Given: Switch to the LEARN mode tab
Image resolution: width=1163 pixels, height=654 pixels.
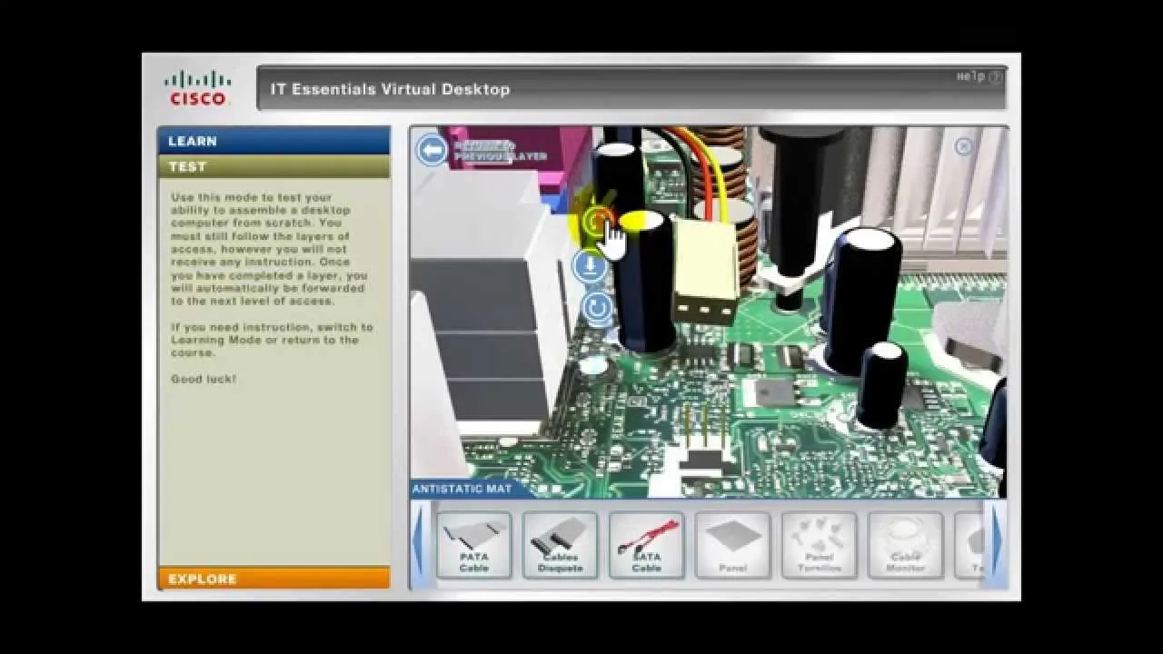Looking at the screenshot, I should coord(273,141).
